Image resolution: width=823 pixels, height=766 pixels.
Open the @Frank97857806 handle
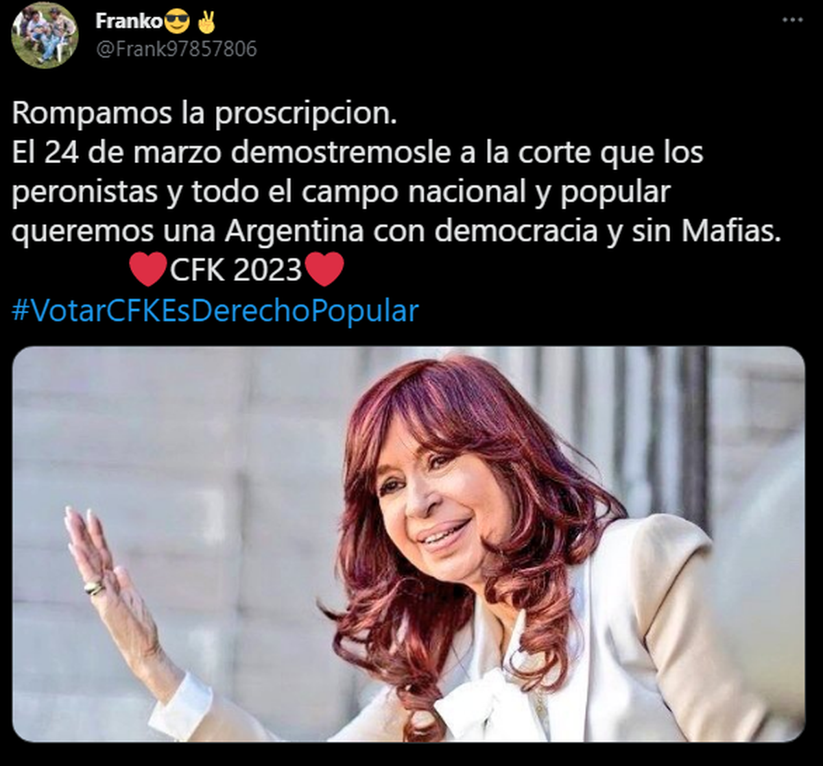[x=176, y=49]
